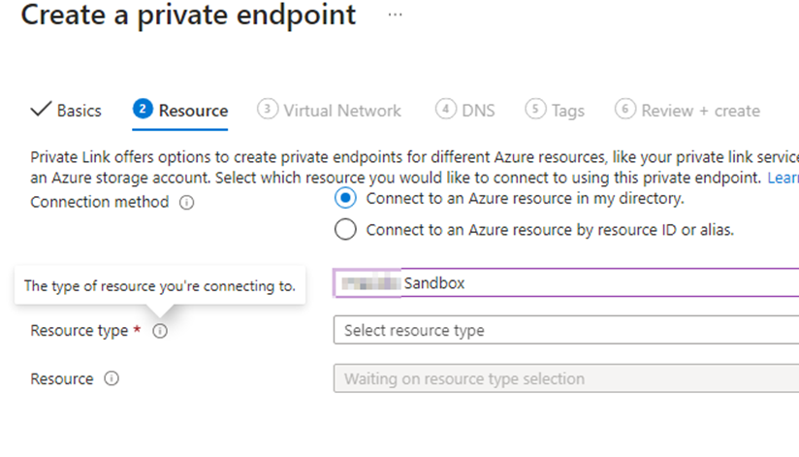Select Connect to an Azure resource in my directory
This screenshot has height=457, width=799.
(x=345, y=198)
